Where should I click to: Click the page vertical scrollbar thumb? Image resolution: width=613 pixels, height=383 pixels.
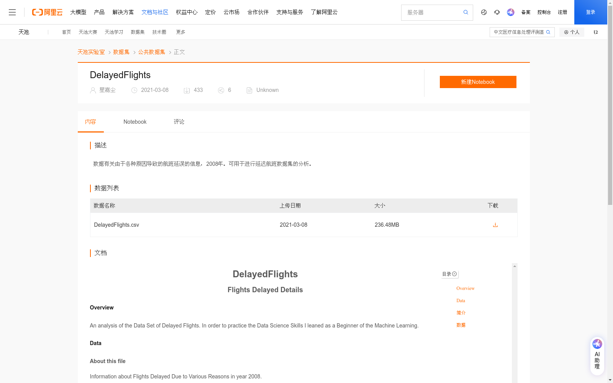(610, 105)
